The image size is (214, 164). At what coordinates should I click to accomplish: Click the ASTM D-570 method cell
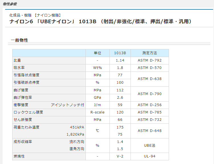click(150, 68)
